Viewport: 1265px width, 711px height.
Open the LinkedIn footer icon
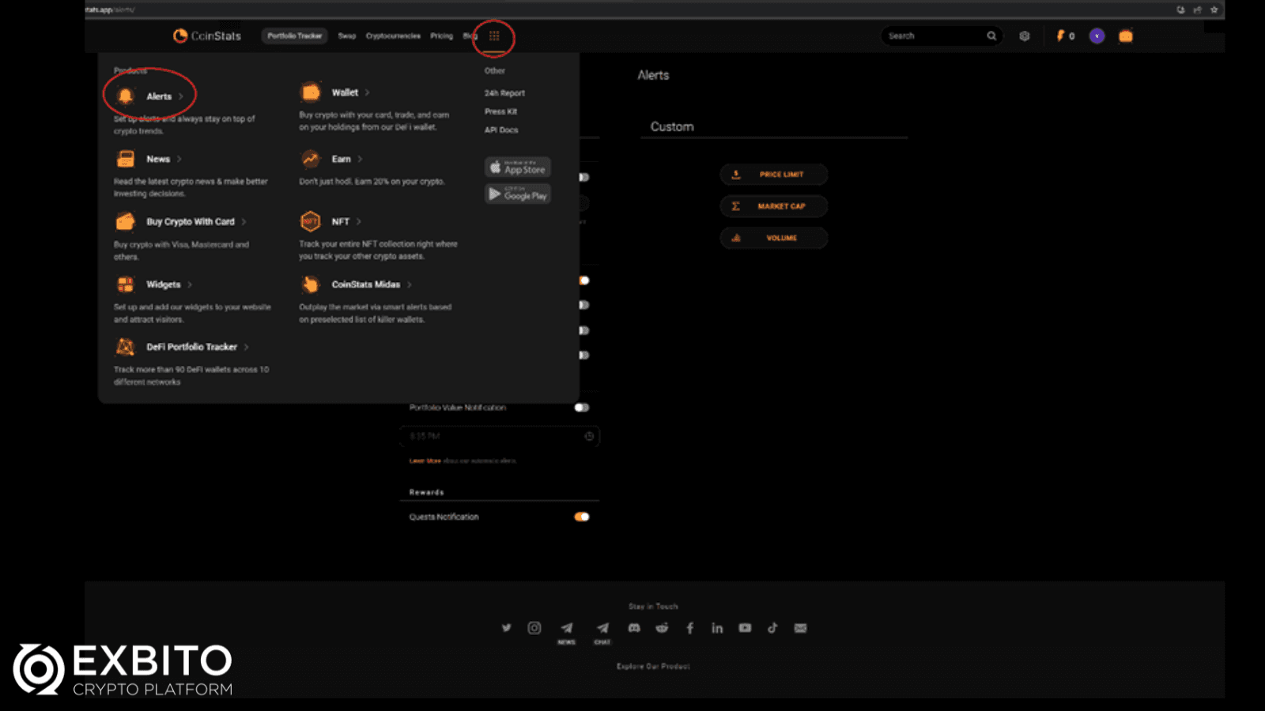(717, 628)
